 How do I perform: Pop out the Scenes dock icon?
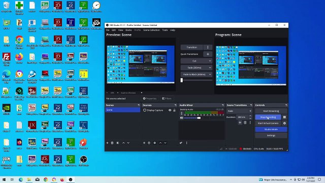(x=139, y=105)
